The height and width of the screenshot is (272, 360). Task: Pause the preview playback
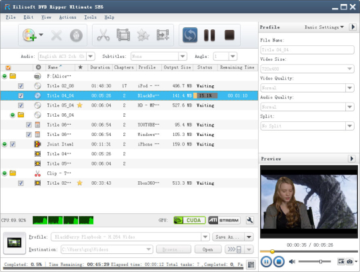click(x=266, y=262)
